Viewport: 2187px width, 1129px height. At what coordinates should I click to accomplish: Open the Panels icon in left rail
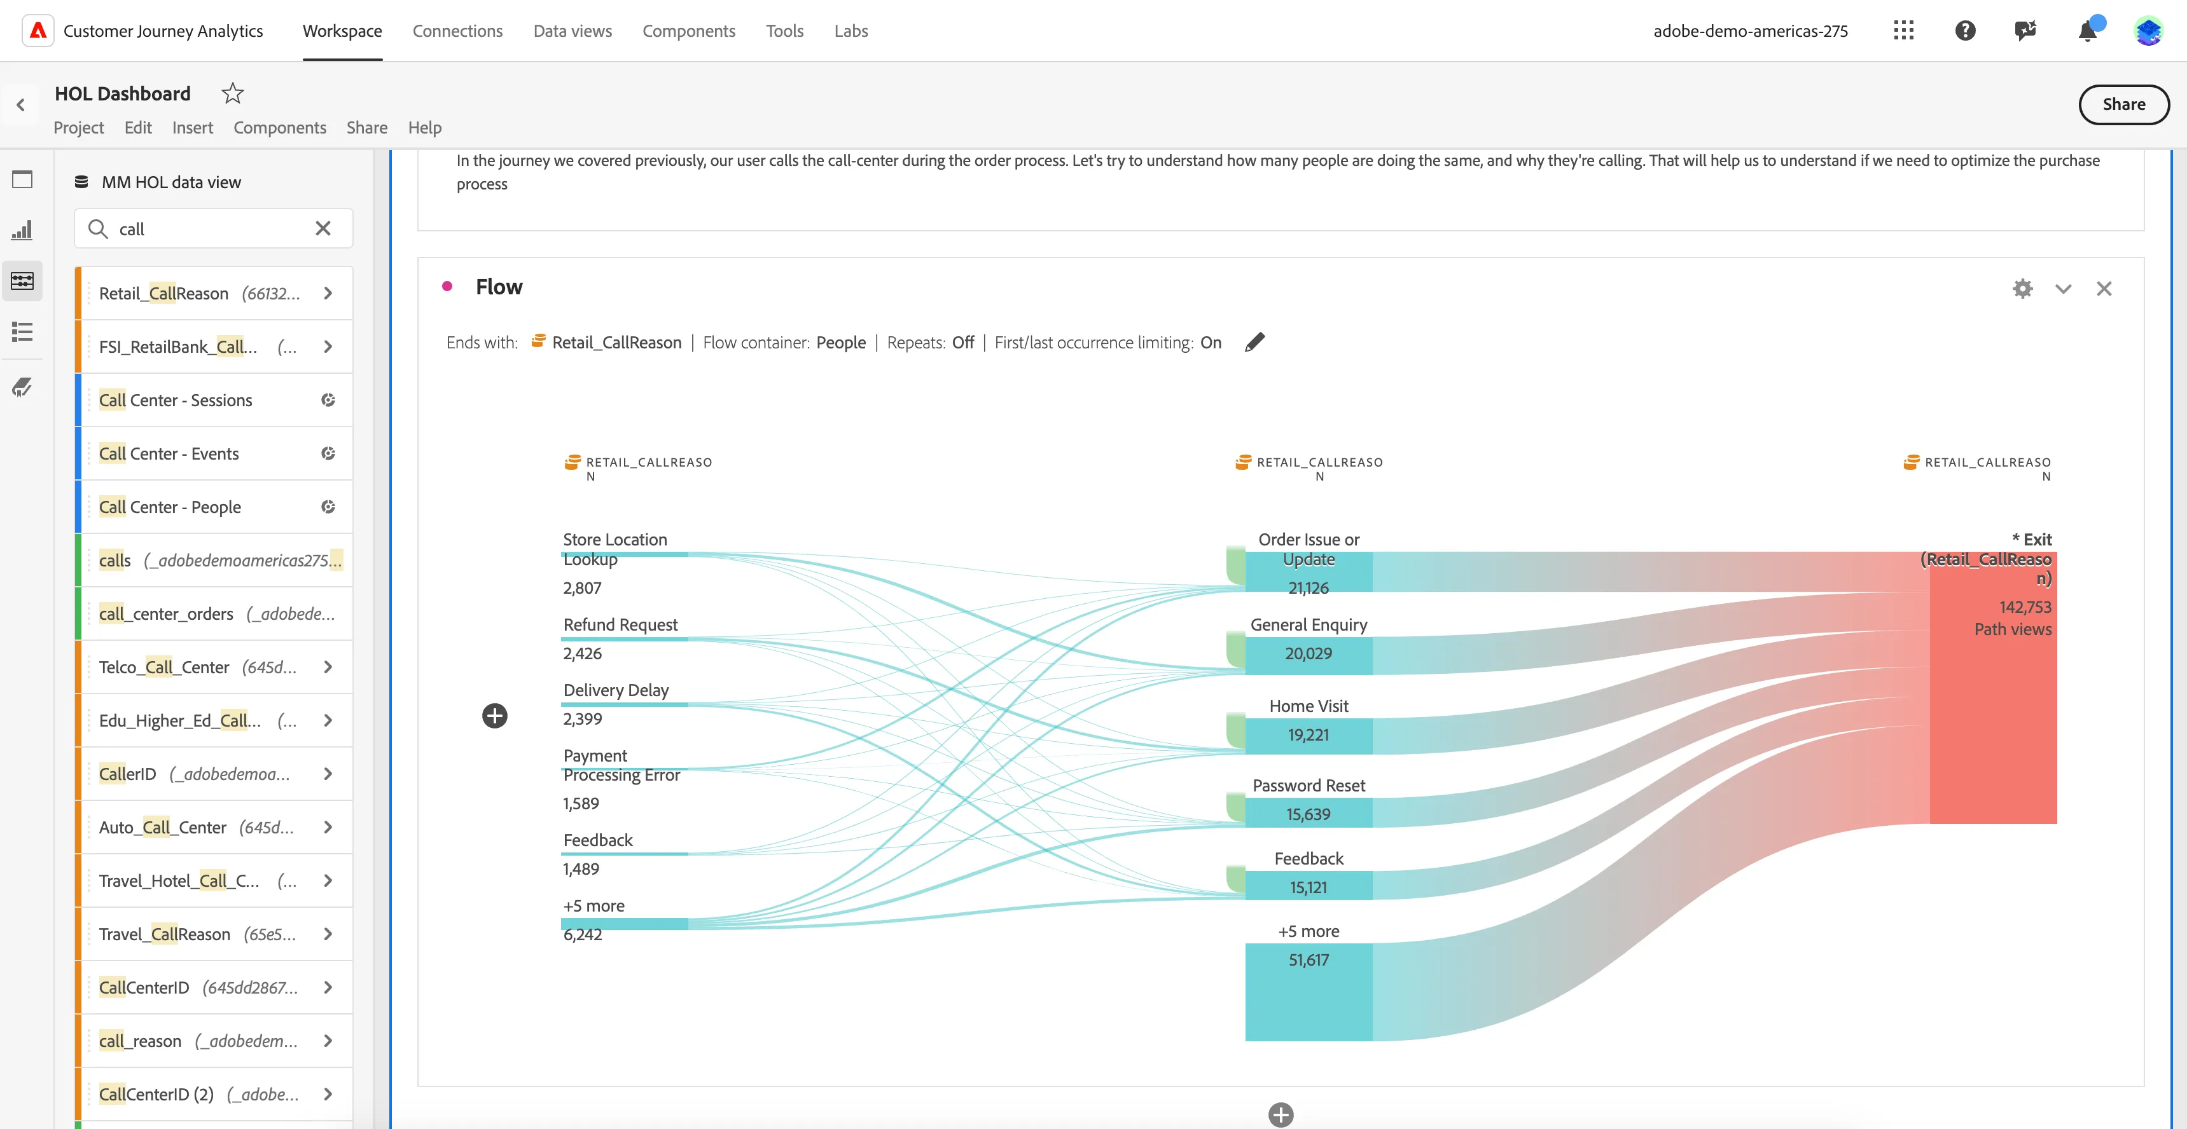pyautogui.click(x=22, y=179)
